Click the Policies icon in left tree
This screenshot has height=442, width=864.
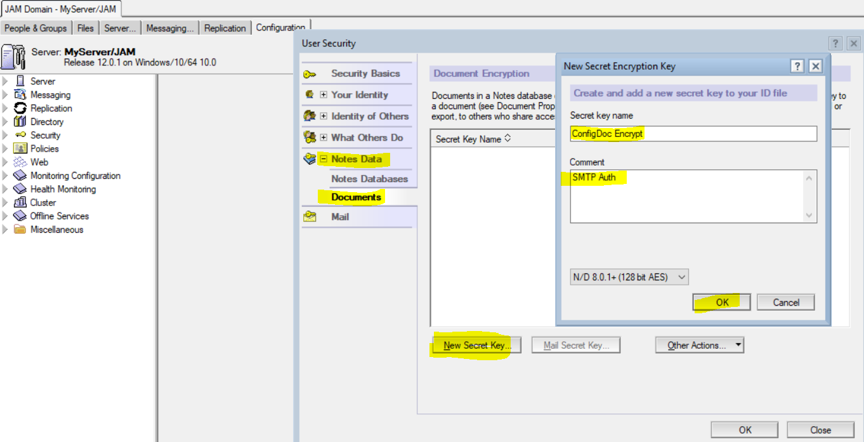(x=20, y=148)
